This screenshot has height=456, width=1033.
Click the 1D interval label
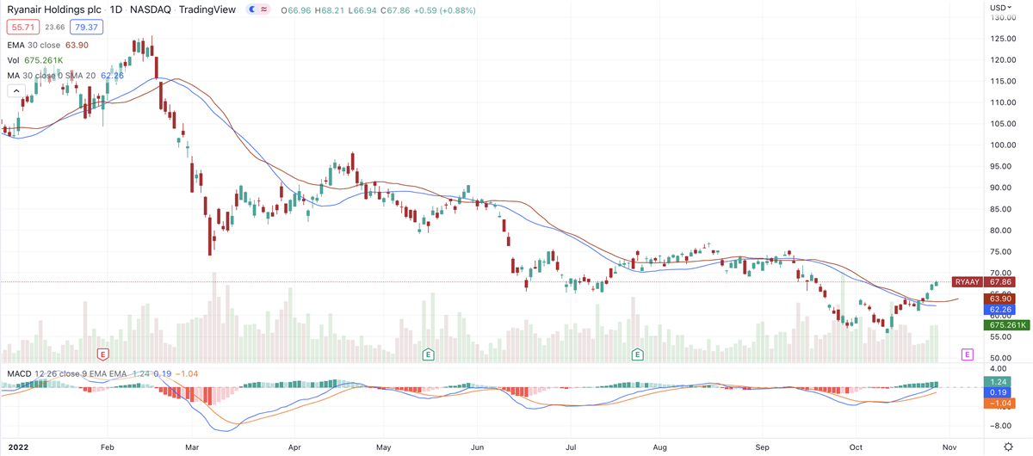(117, 9)
